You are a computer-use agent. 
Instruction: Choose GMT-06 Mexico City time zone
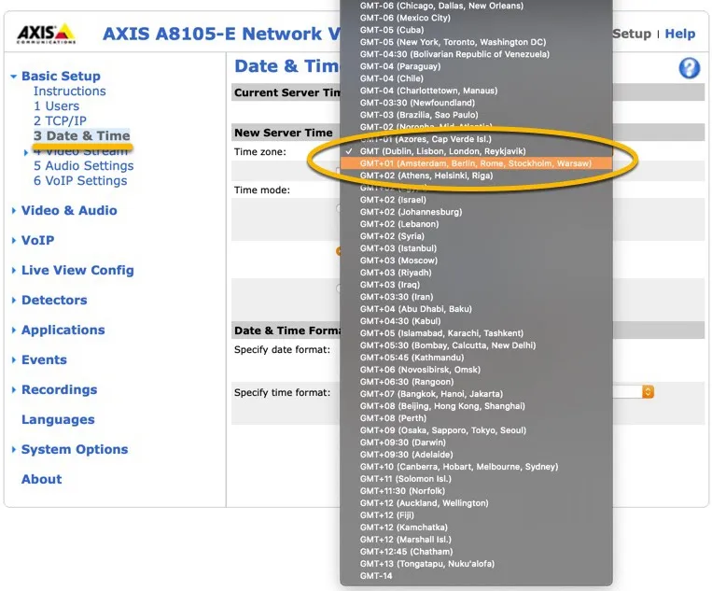[476, 18]
